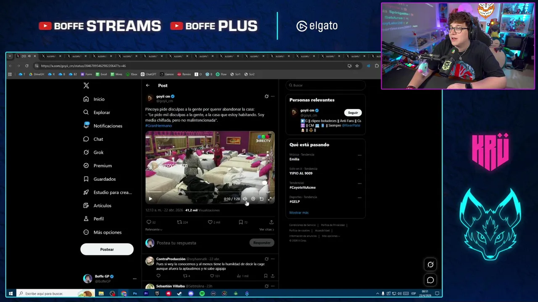
Task: Open the #GranHermano hashtag
Action: [158, 125]
